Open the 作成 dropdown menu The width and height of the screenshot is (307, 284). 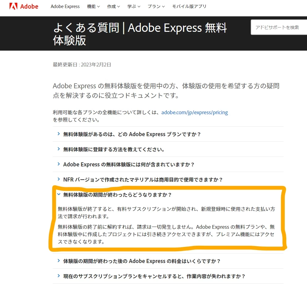pyautogui.click(x=113, y=6)
